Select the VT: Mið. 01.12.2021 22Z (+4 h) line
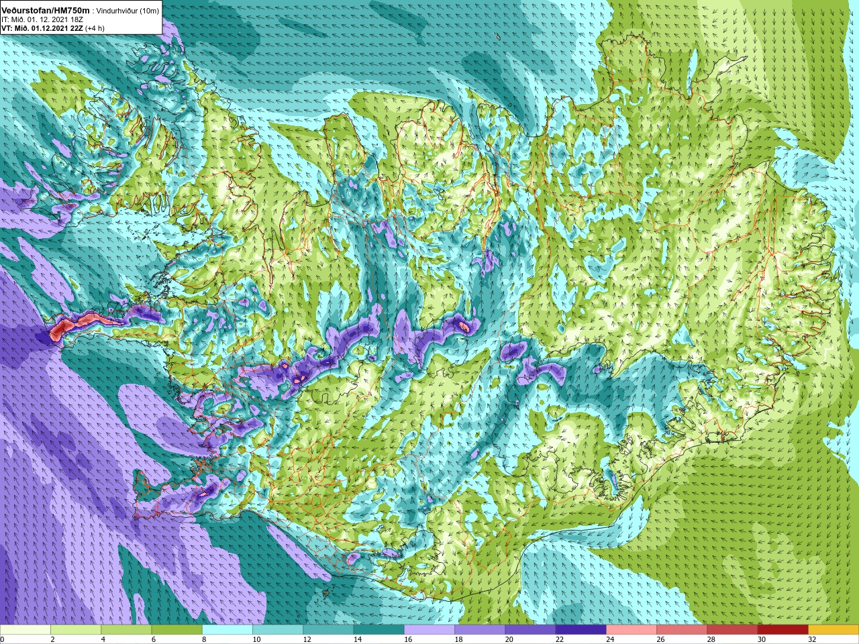This screenshot has width=859, height=644. tap(52, 28)
